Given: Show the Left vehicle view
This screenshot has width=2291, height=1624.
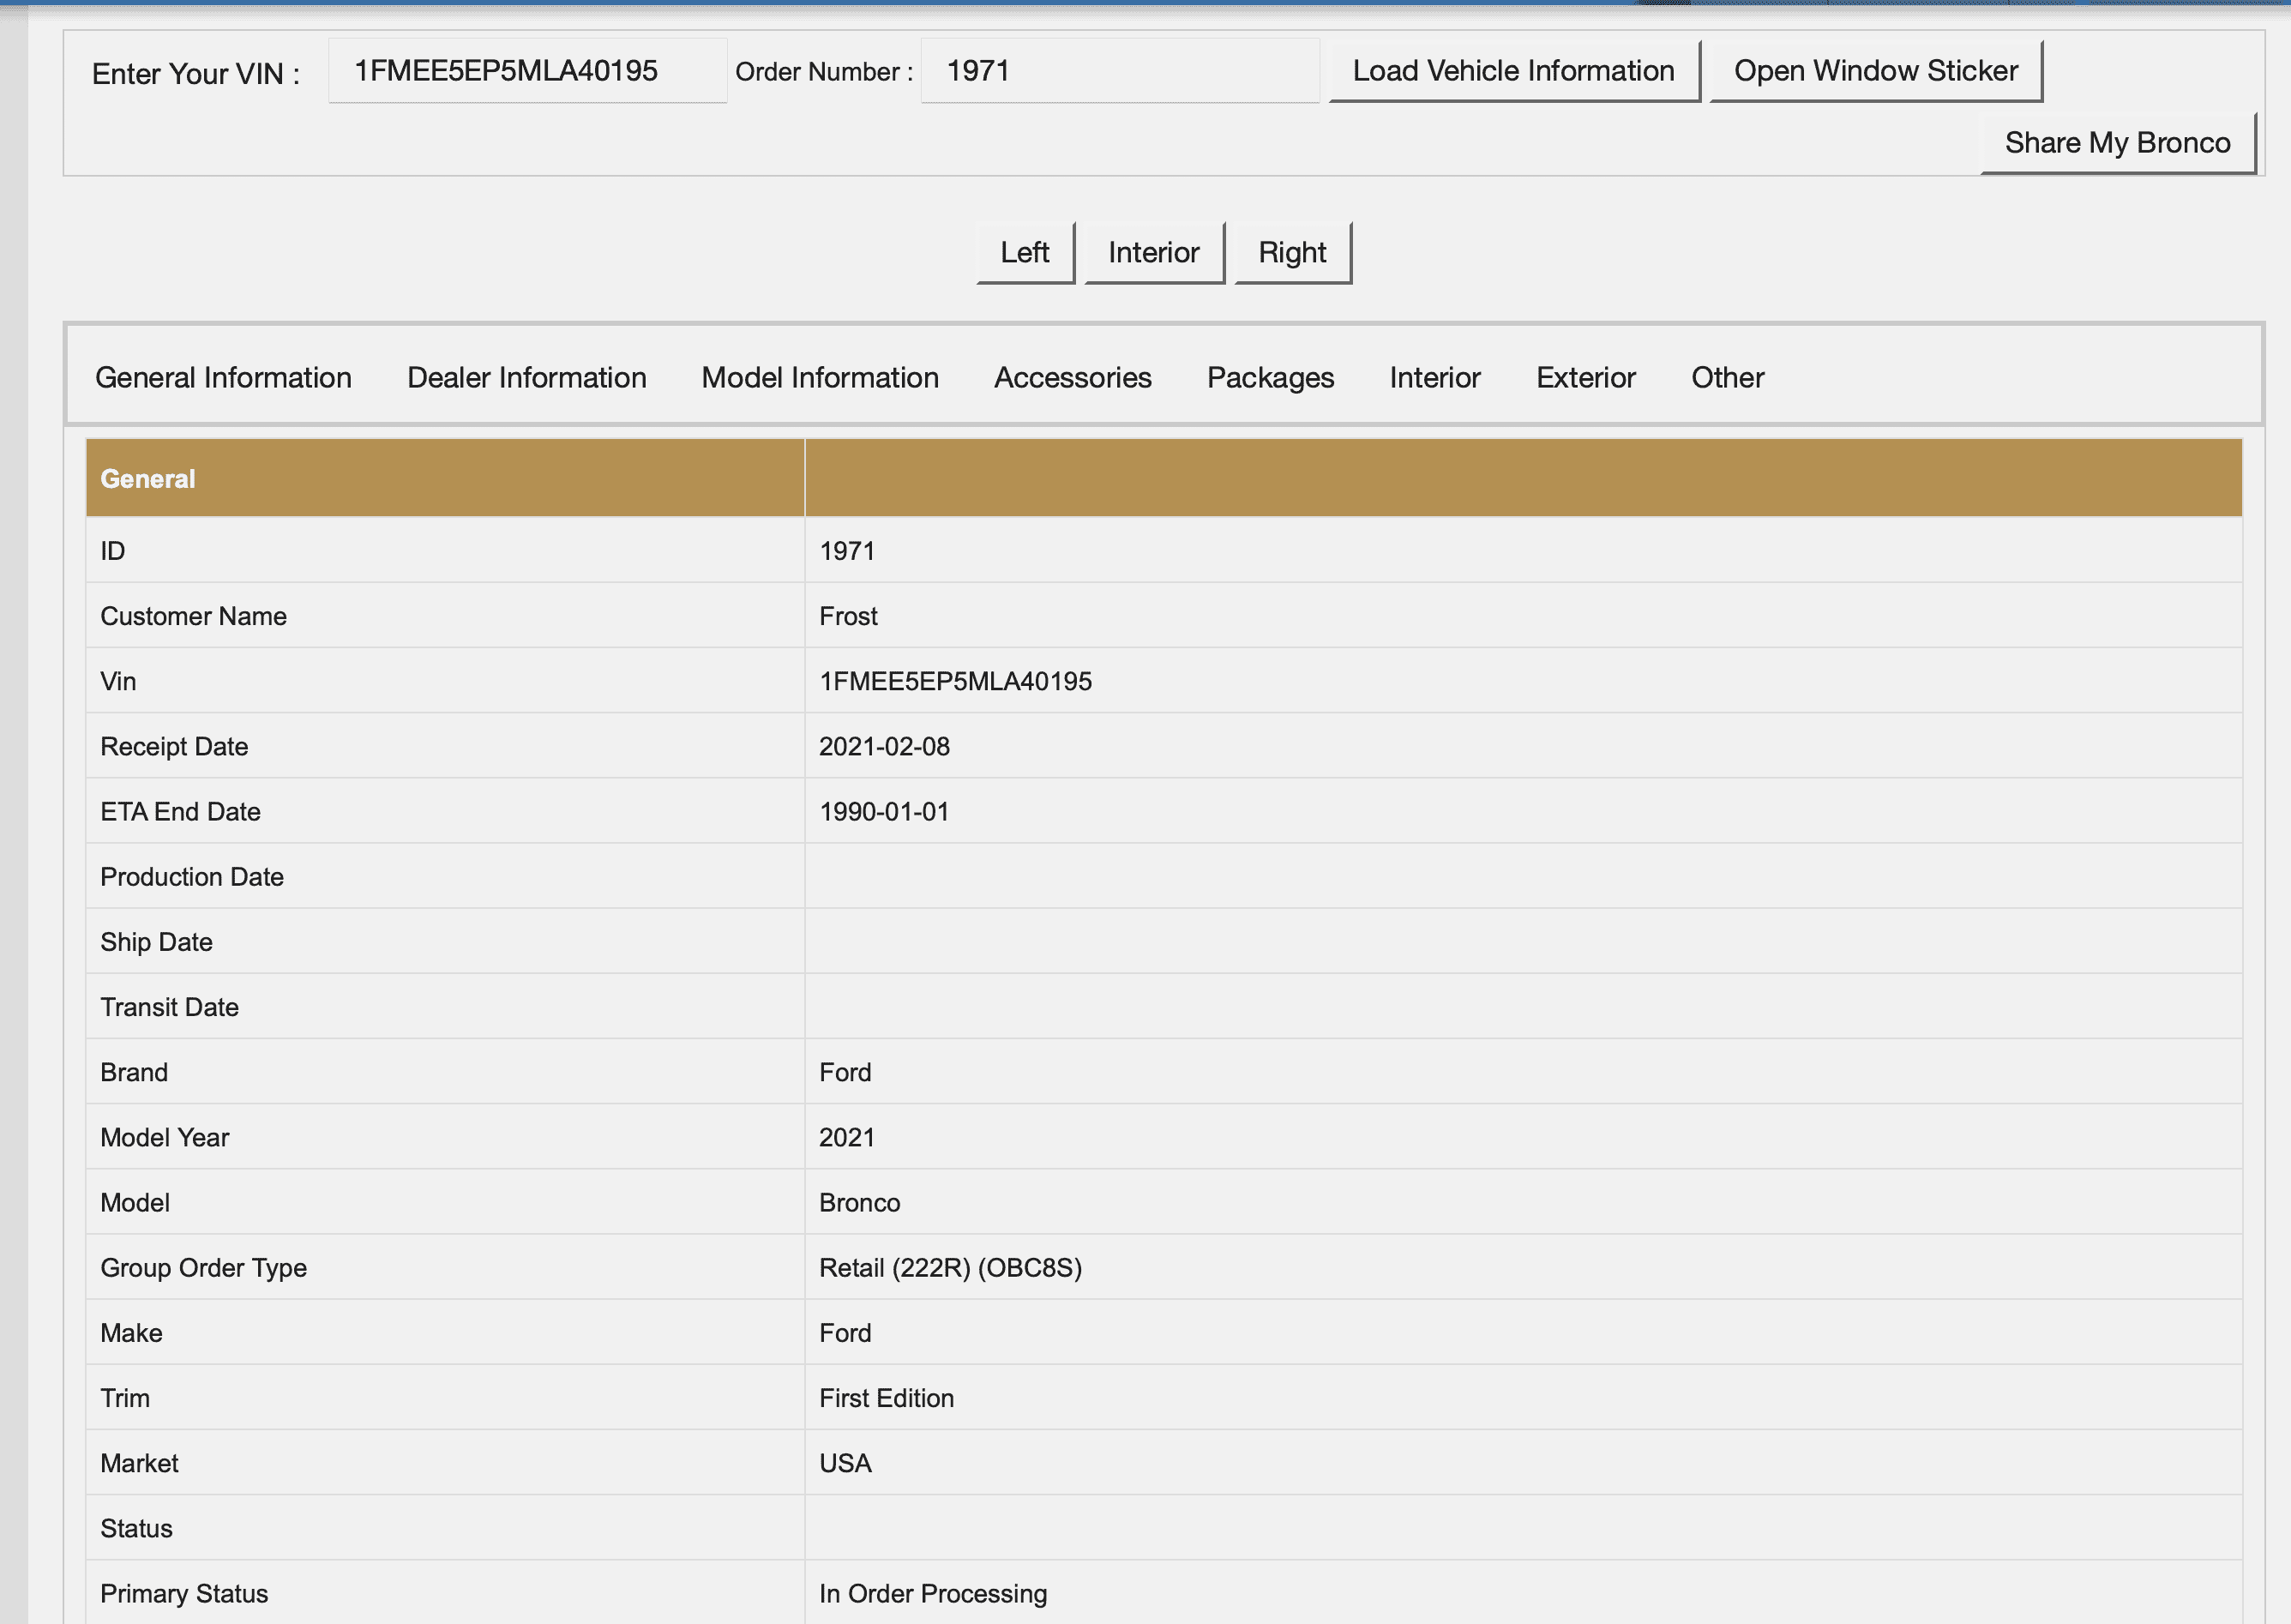Looking at the screenshot, I should 1025,253.
